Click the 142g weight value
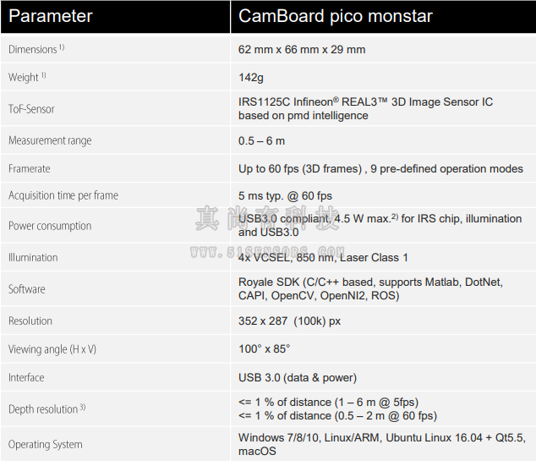The image size is (536, 466). point(251,78)
